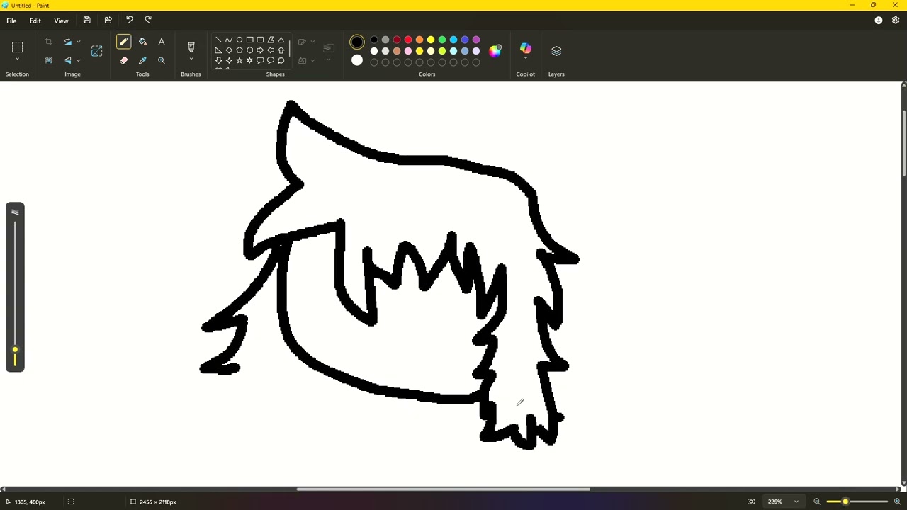The width and height of the screenshot is (907, 510).
Task: Pick the red color swatch
Action: (x=408, y=40)
